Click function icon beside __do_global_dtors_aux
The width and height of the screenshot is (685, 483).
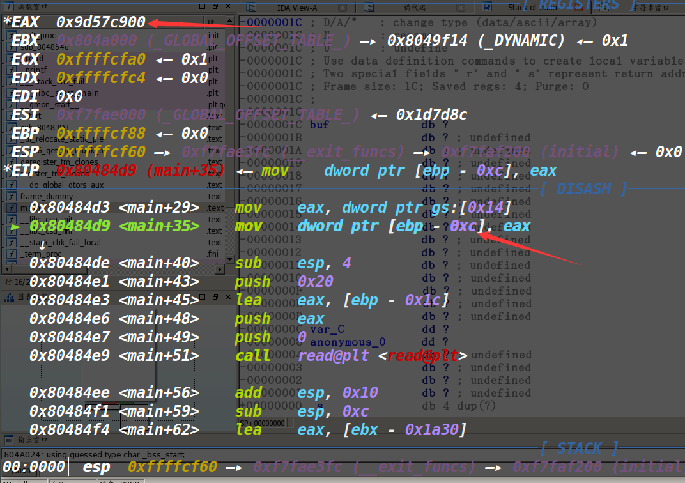[12, 185]
